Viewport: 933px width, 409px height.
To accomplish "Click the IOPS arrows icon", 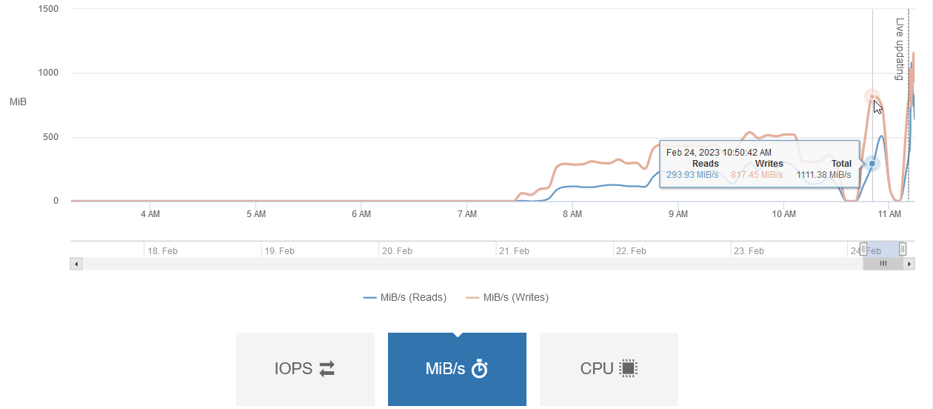I will (x=327, y=368).
